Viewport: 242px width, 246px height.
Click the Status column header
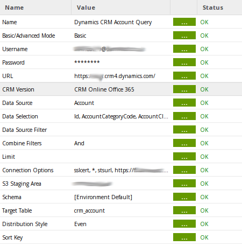pos(213,8)
